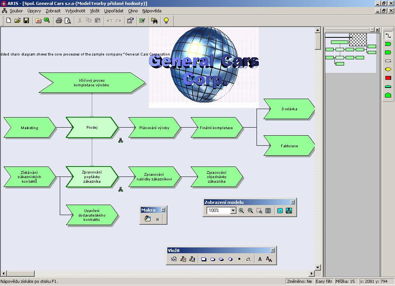Click the Undo arrow icon
Screen dimensions: 395x286
point(109,21)
